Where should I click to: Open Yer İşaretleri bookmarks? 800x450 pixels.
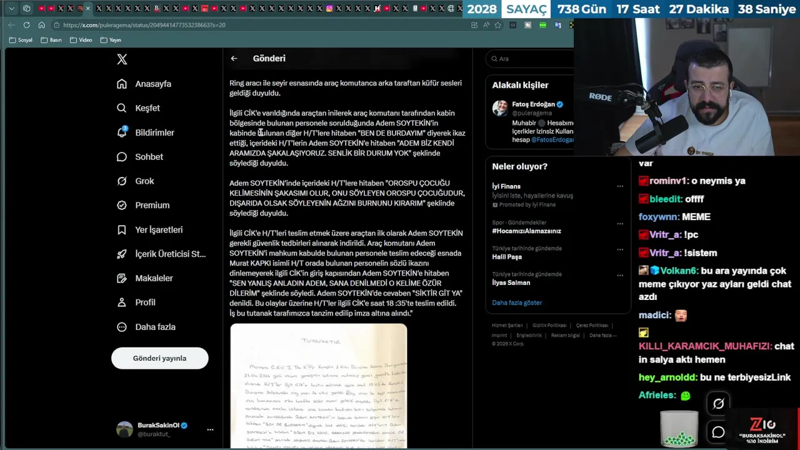149,229
